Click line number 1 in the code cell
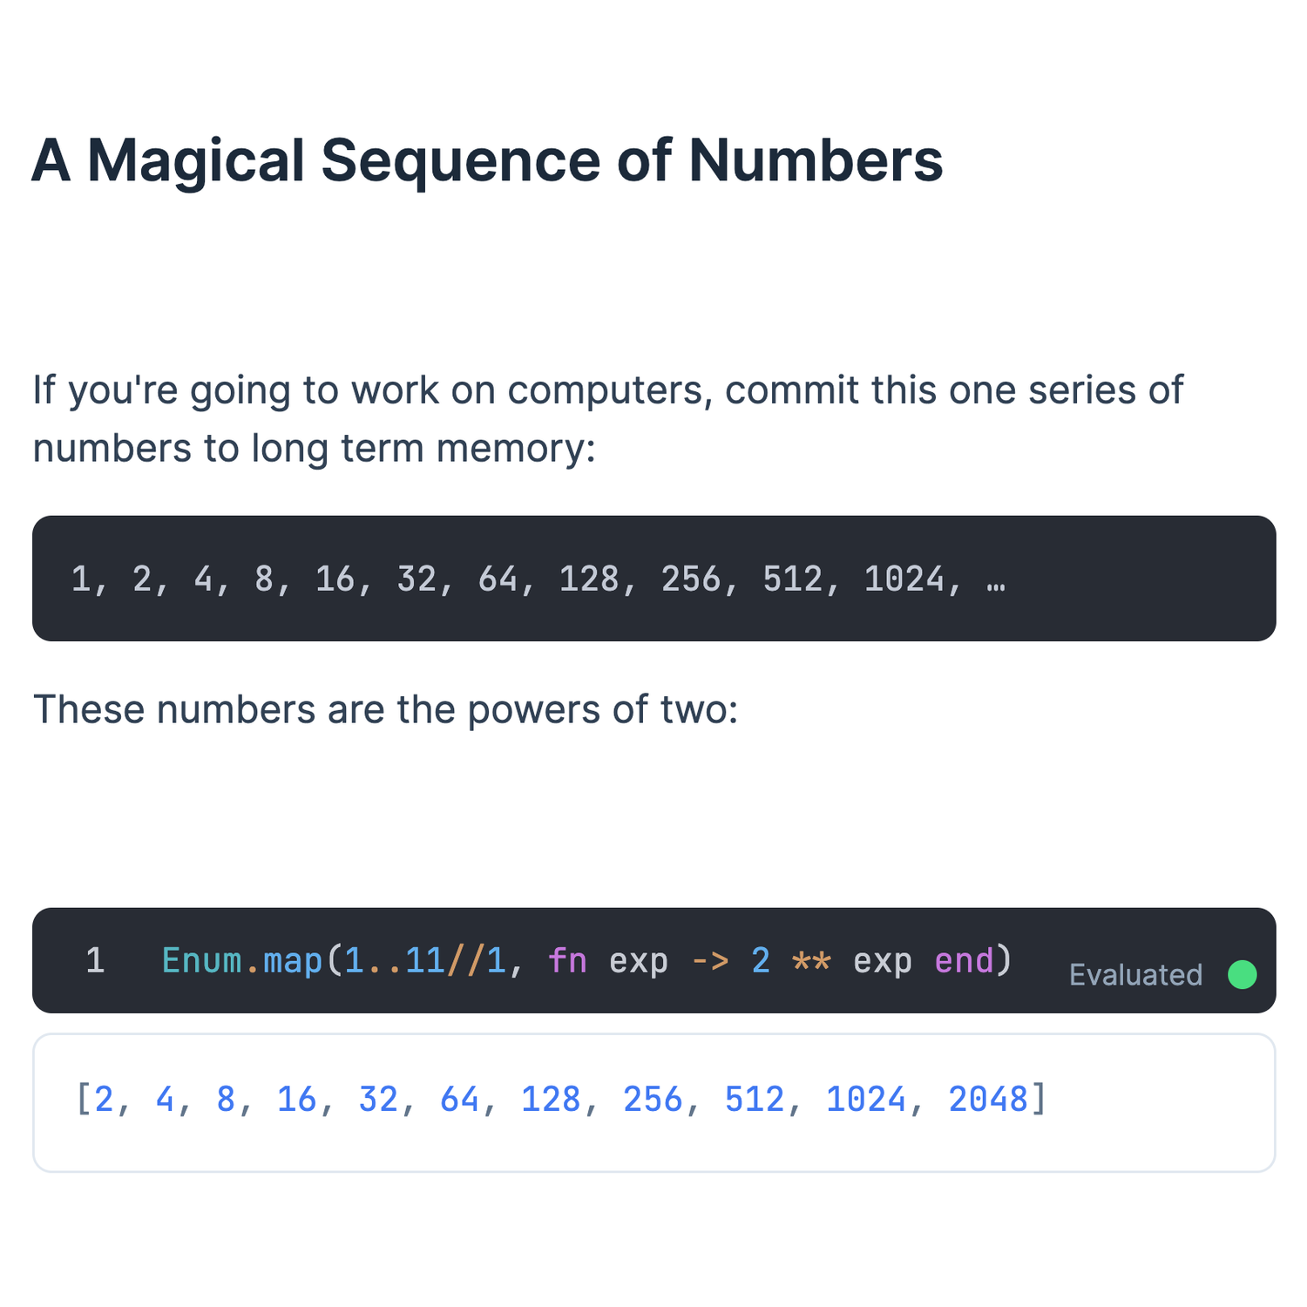The height and width of the screenshot is (1307, 1307). (x=95, y=961)
